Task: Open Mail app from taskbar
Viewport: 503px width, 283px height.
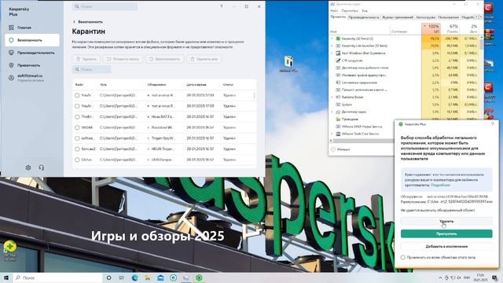Action: click(x=160, y=277)
